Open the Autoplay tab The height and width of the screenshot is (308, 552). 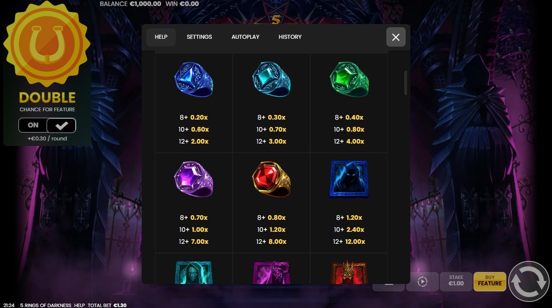[246, 37]
